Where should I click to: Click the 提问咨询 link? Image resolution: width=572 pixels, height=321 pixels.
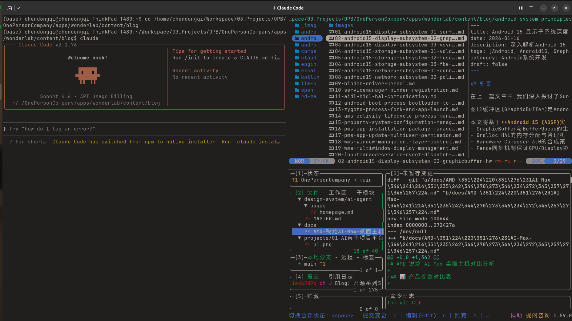pyautogui.click(x=538, y=315)
